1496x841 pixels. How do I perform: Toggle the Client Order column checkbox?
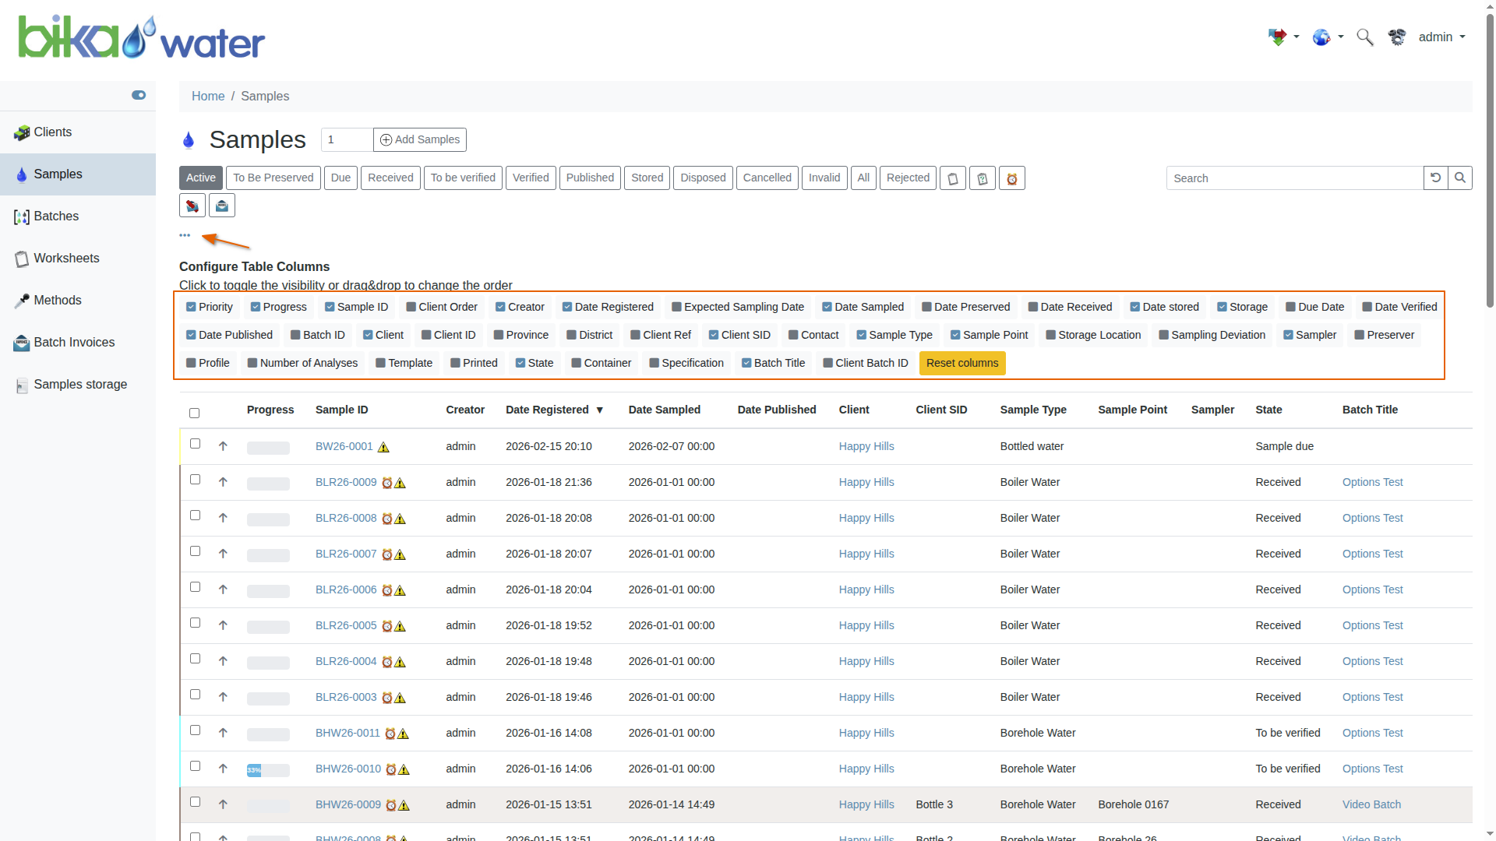[x=411, y=308]
